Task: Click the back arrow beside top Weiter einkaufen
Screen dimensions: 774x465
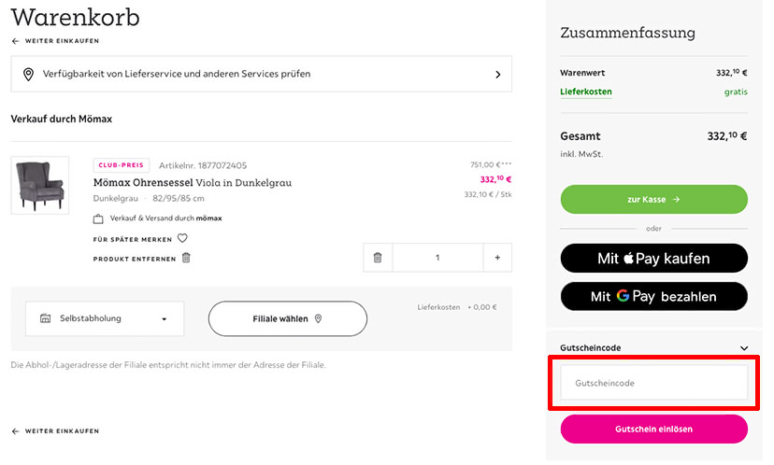Action: coord(16,41)
